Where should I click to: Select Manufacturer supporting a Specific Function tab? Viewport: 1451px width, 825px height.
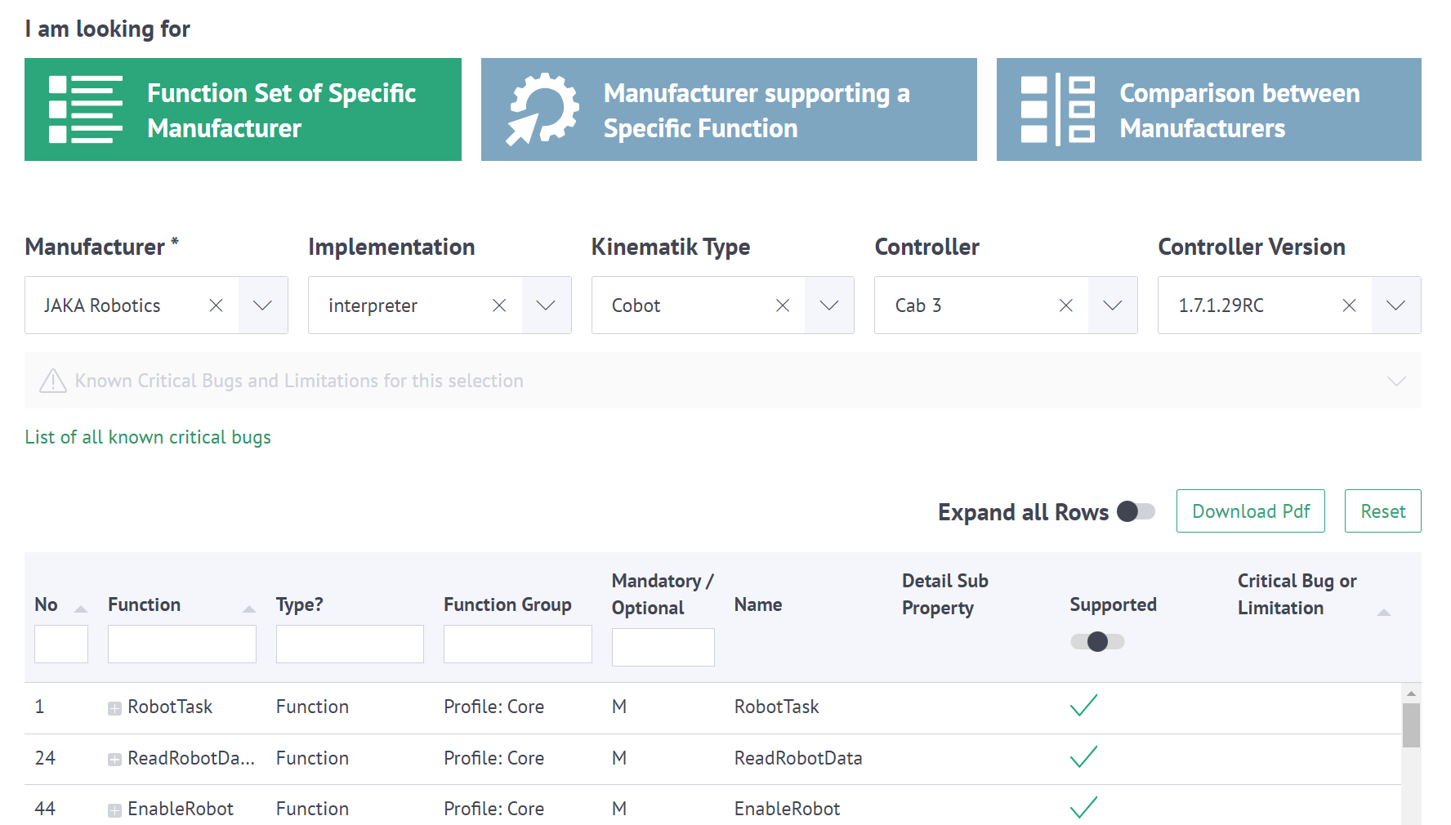[x=729, y=109]
